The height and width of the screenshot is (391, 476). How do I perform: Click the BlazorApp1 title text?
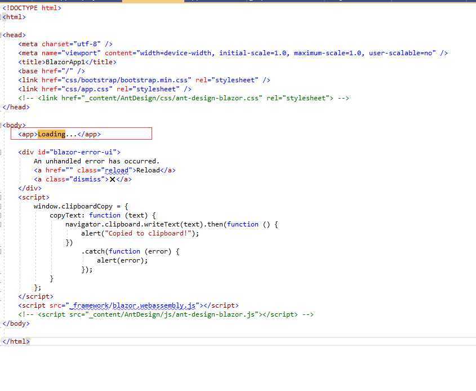pyautogui.click(x=65, y=62)
